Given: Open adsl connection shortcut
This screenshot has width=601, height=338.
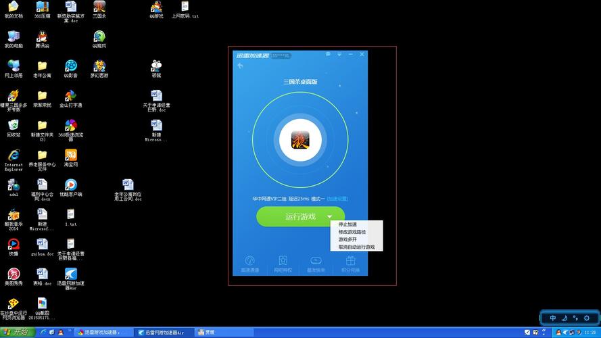Looking at the screenshot, I should tap(14, 188).
